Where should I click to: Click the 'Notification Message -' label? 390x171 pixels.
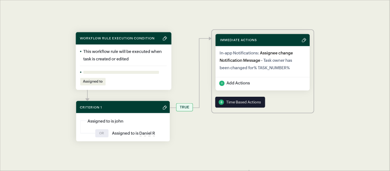pyautogui.click(x=241, y=60)
